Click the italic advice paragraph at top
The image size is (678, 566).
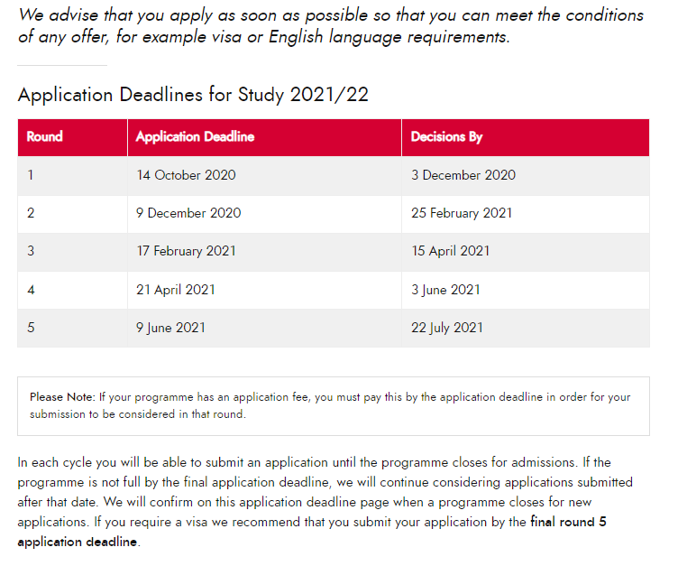331,26
